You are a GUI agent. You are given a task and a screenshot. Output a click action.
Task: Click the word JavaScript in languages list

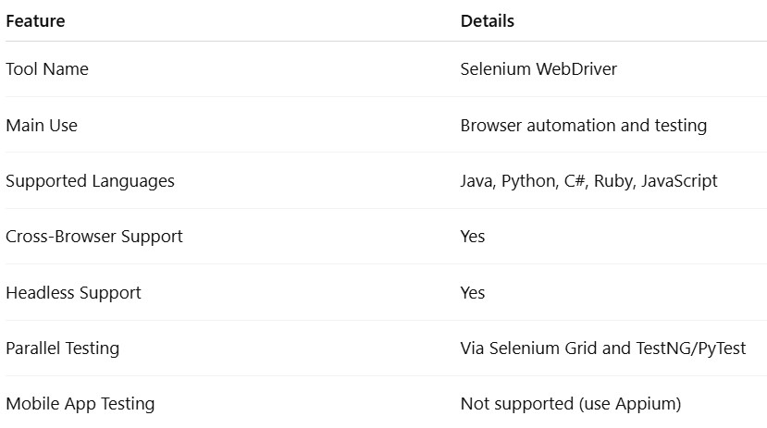click(x=679, y=181)
